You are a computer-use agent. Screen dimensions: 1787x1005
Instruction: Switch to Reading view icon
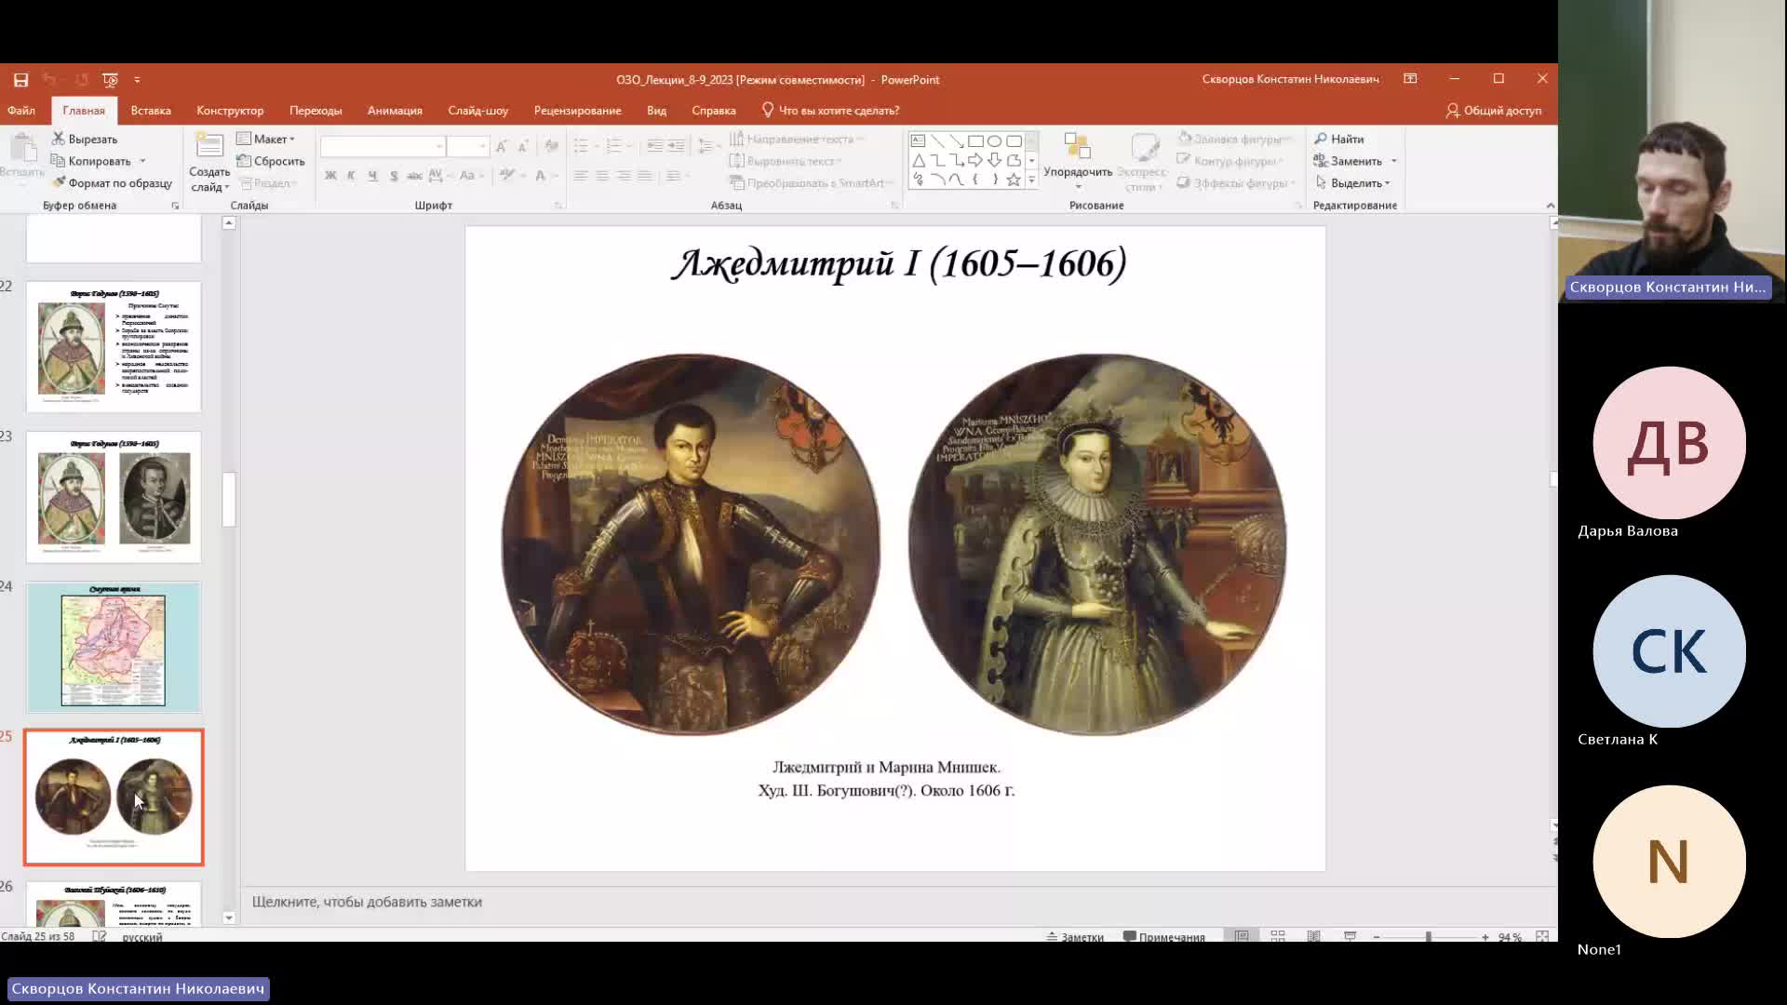[1313, 936]
